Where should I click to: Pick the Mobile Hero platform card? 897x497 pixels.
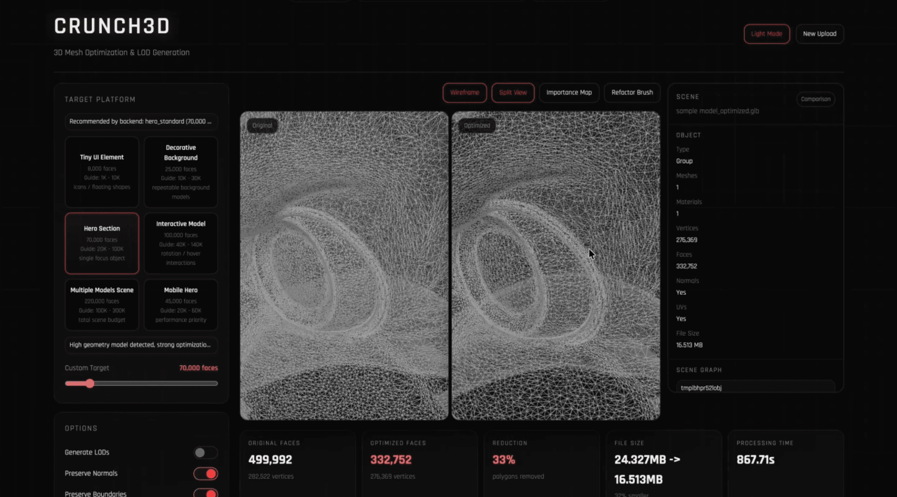[181, 305]
